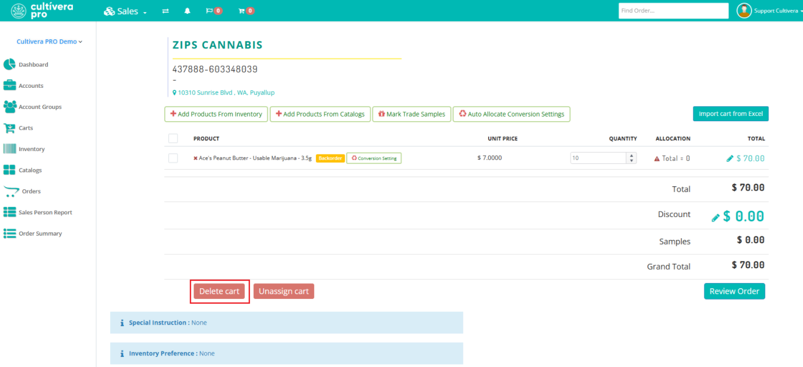Click the ZIPS CANNABIS heading
The height and width of the screenshot is (367, 803).
(x=218, y=45)
